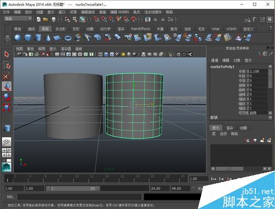Create a NURBS cylinder from the shelf
The height and width of the screenshot is (209, 275).
click(38, 37)
